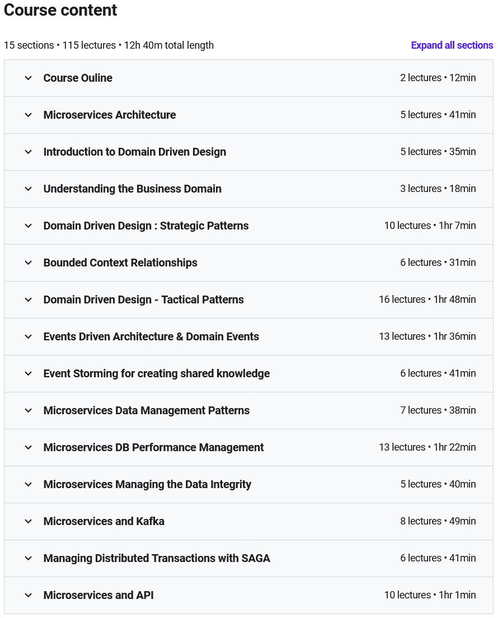Expand the Course Ouline section chevron
The height and width of the screenshot is (618, 498).
(x=29, y=78)
